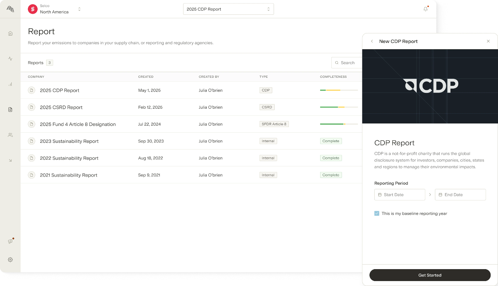
Task: Sort by the CREATED column header
Action: coord(146,77)
